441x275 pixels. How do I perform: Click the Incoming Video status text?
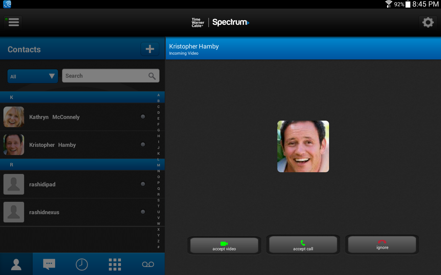(184, 53)
